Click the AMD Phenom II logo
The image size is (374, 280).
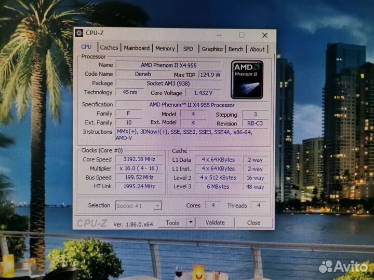tap(247, 79)
